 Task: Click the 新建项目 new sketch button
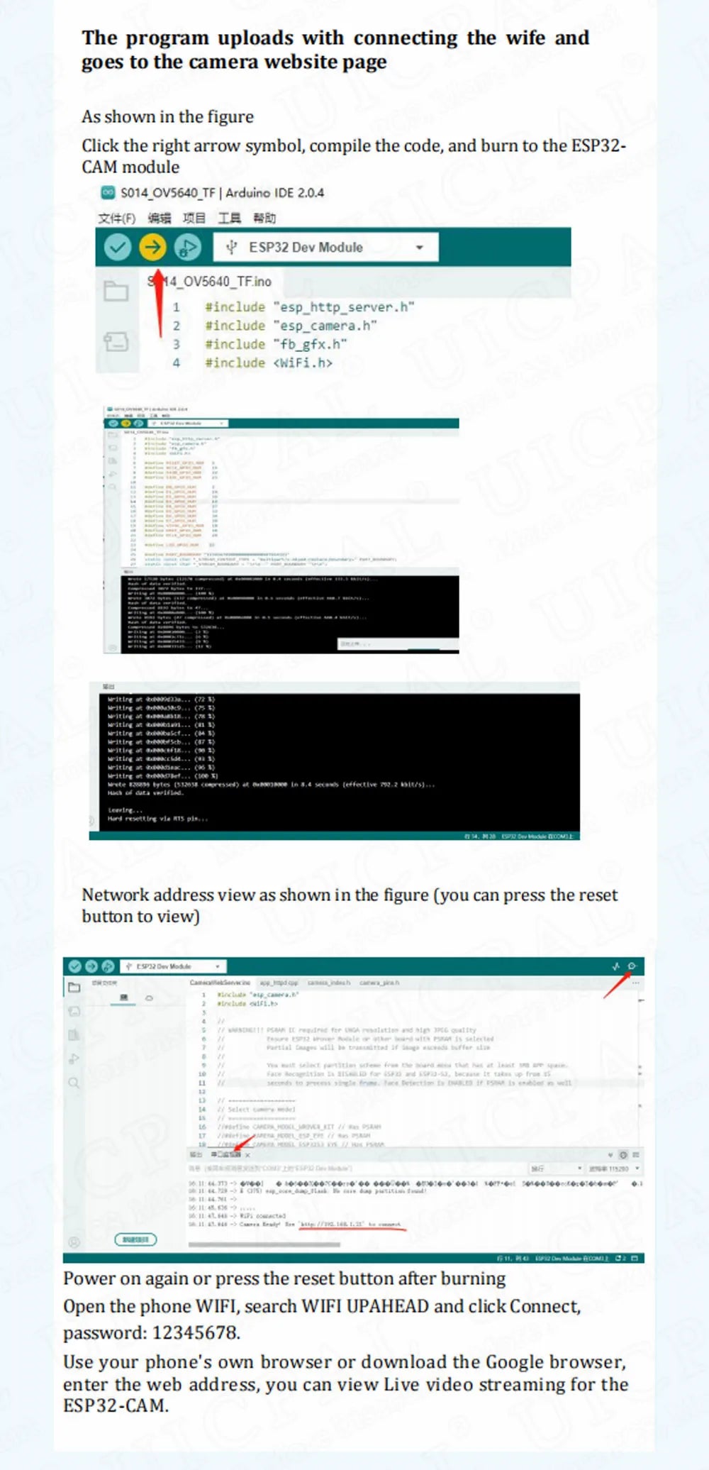tap(135, 1239)
